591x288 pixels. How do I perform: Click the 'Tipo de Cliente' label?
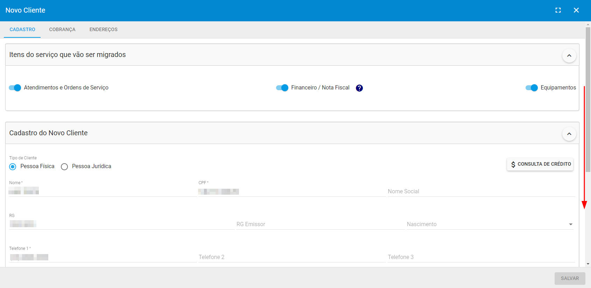pos(23,158)
